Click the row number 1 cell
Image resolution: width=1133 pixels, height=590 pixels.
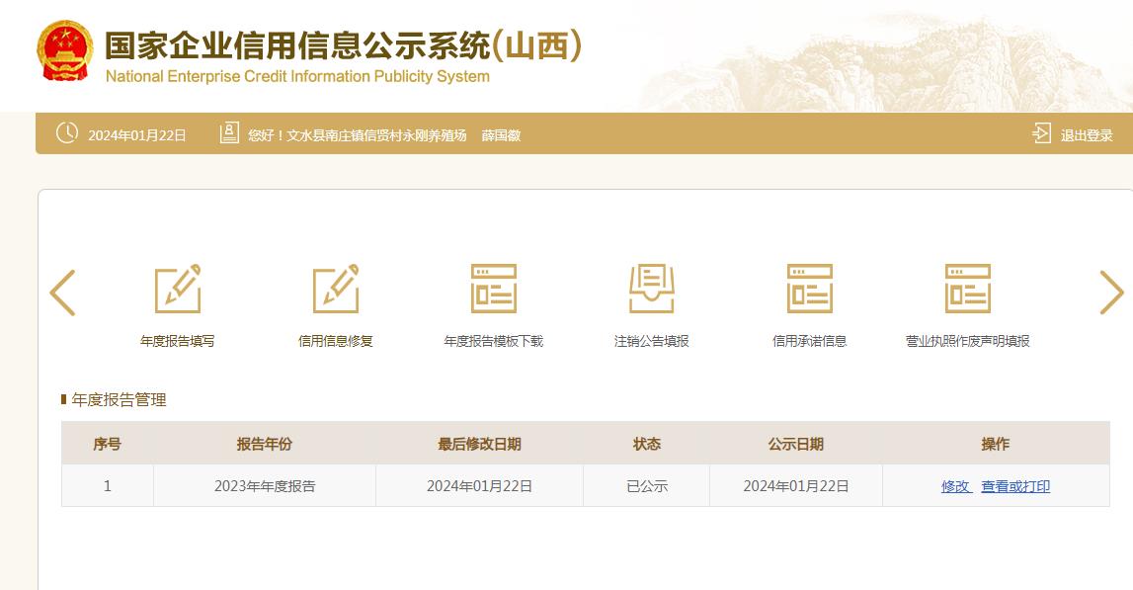107,486
